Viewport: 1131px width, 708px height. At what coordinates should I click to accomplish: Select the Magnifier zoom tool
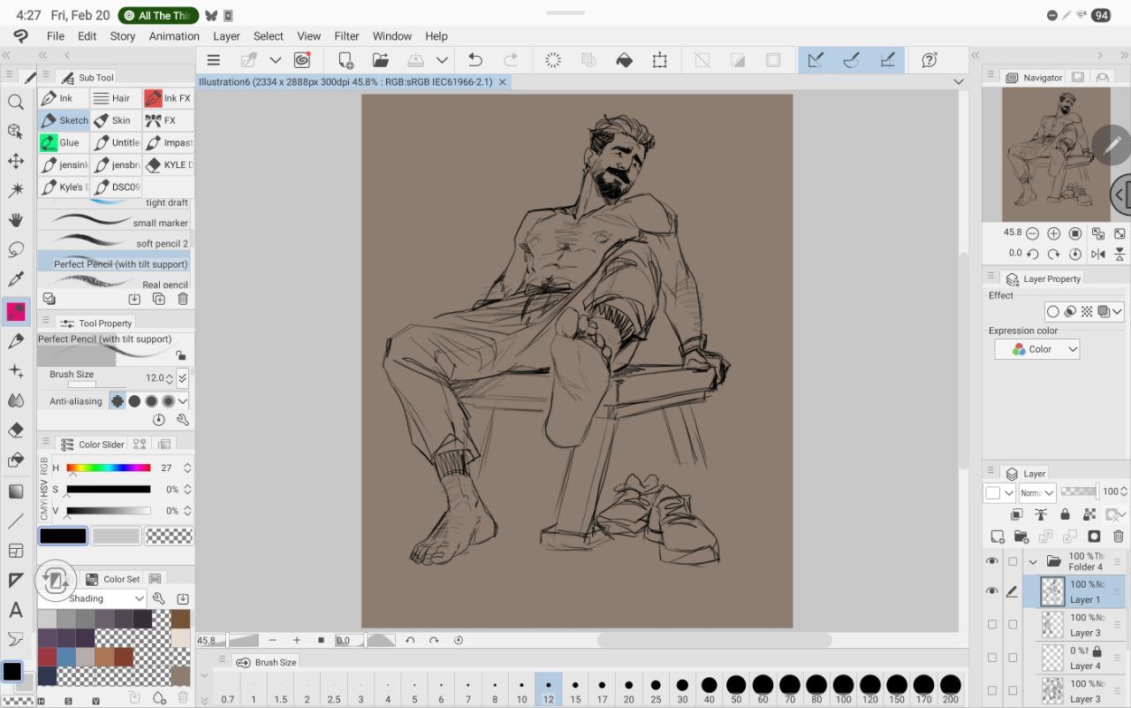pyautogui.click(x=16, y=103)
